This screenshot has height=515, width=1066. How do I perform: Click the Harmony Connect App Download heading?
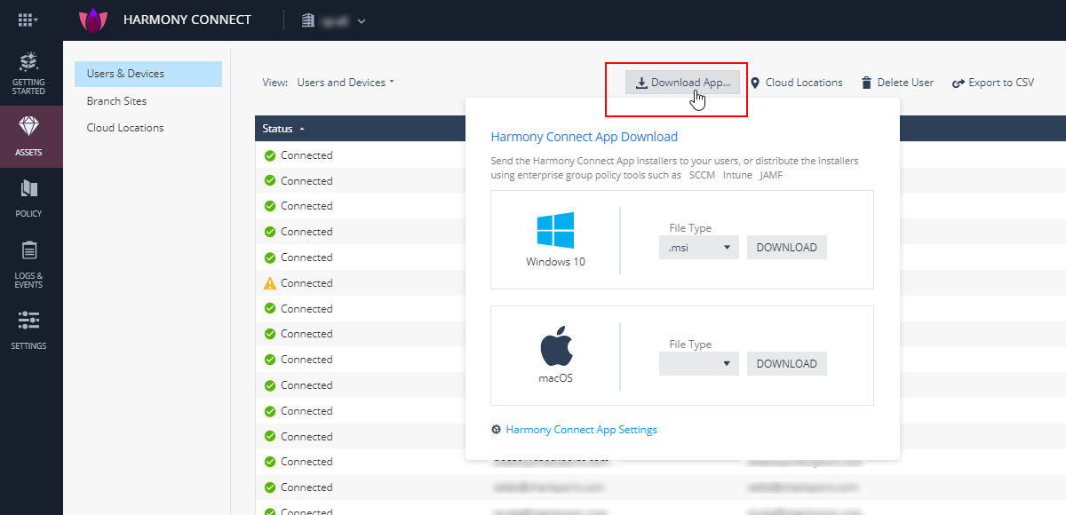[585, 137]
